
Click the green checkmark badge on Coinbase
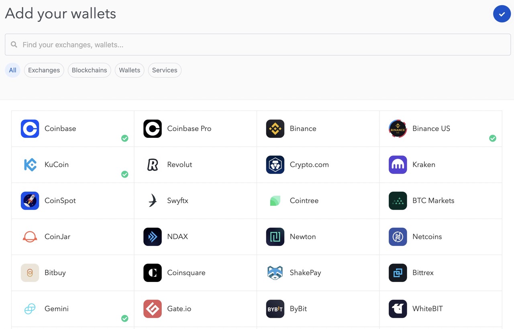coord(124,138)
